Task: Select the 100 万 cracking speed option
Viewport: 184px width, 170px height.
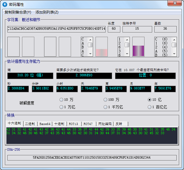Action: point(105,100)
